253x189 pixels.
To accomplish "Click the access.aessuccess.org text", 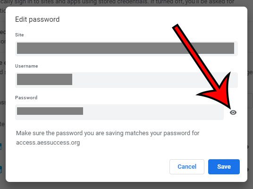I will pyautogui.click(x=48, y=143).
